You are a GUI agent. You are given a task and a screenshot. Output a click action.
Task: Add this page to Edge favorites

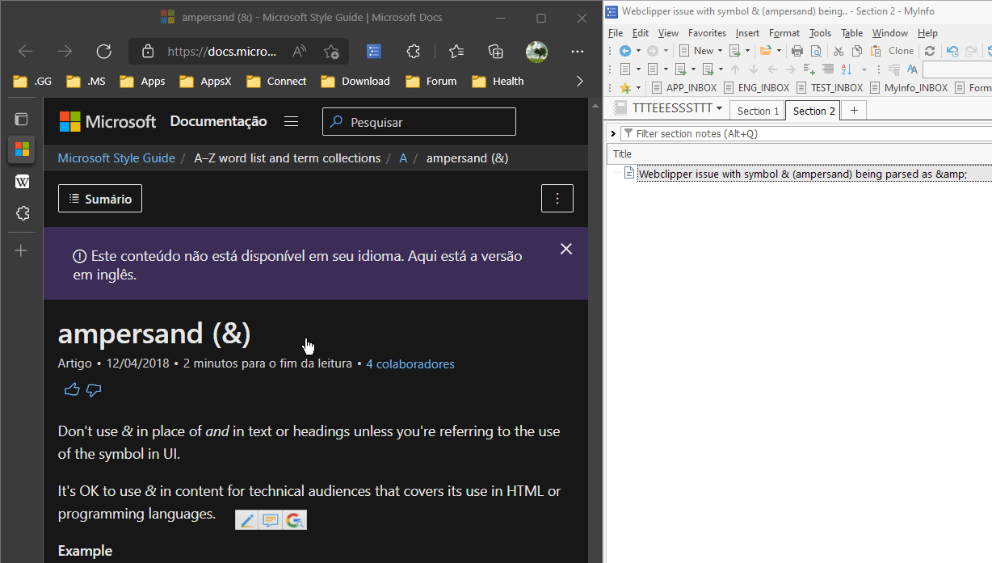click(x=331, y=52)
